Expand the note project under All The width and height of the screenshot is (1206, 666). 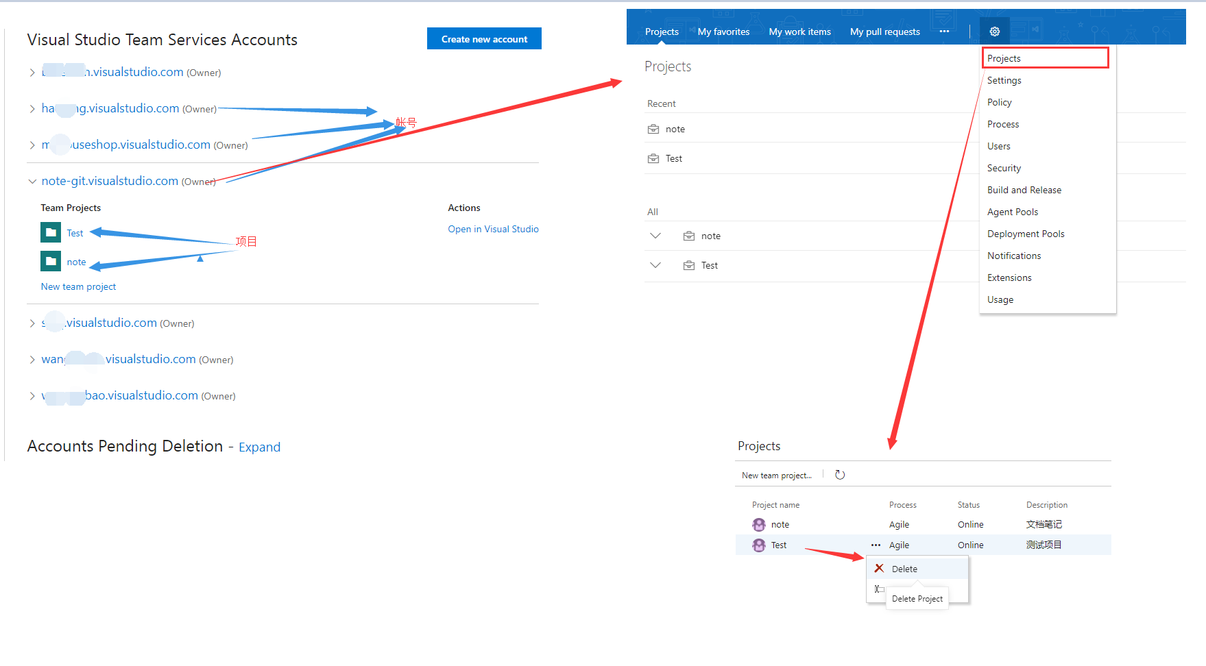click(x=655, y=236)
